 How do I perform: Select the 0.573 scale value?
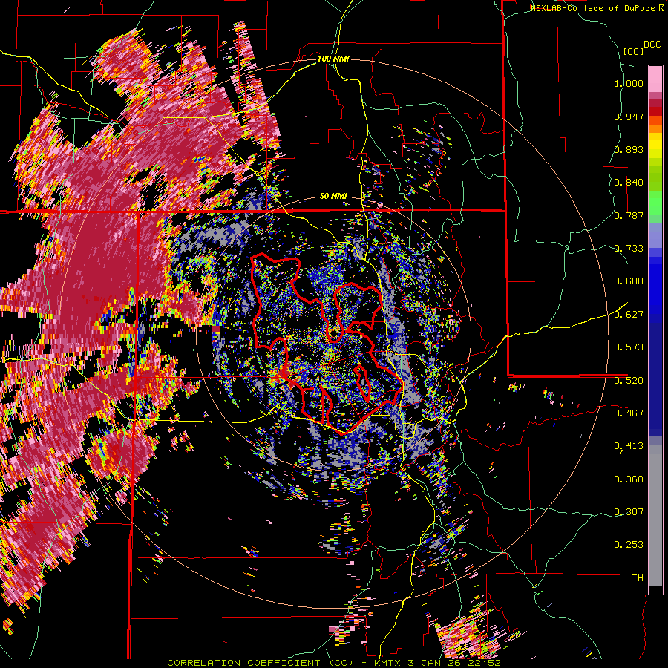[x=629, y=347]
